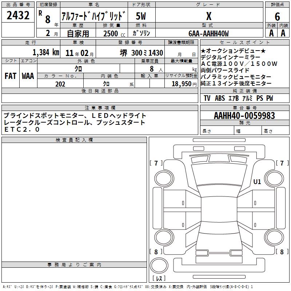Click the 純正13インチ後席モニター line

click(x=236, y=83)
